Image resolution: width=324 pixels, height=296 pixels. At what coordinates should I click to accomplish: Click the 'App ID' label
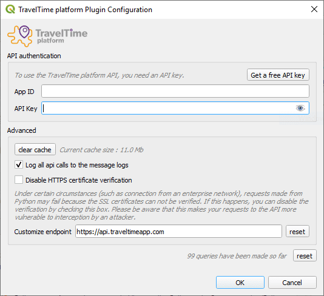tap(24, 92)
